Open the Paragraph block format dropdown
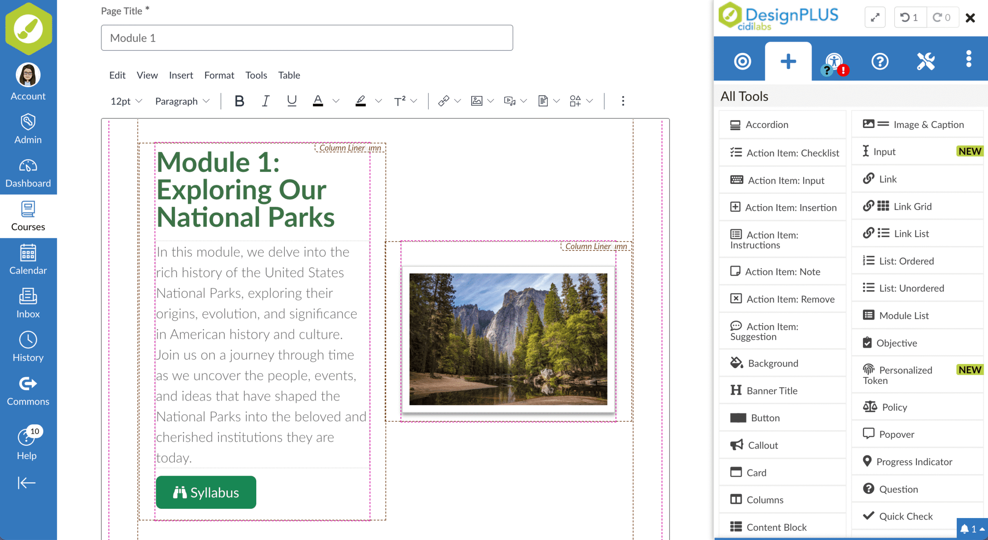988x540 pixels. pos(182,101)
